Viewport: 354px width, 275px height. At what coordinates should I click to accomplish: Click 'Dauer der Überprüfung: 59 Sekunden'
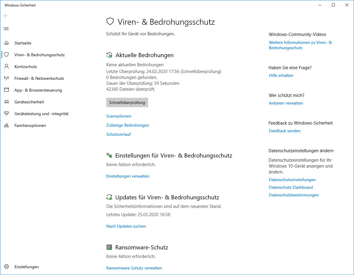pyautogui.click(x=143, y=83)
